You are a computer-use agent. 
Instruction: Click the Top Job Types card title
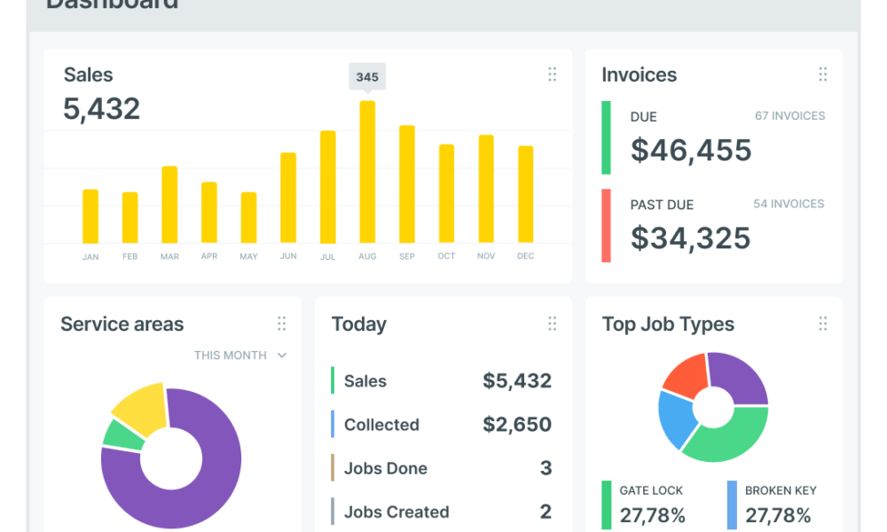click(668, 325)
